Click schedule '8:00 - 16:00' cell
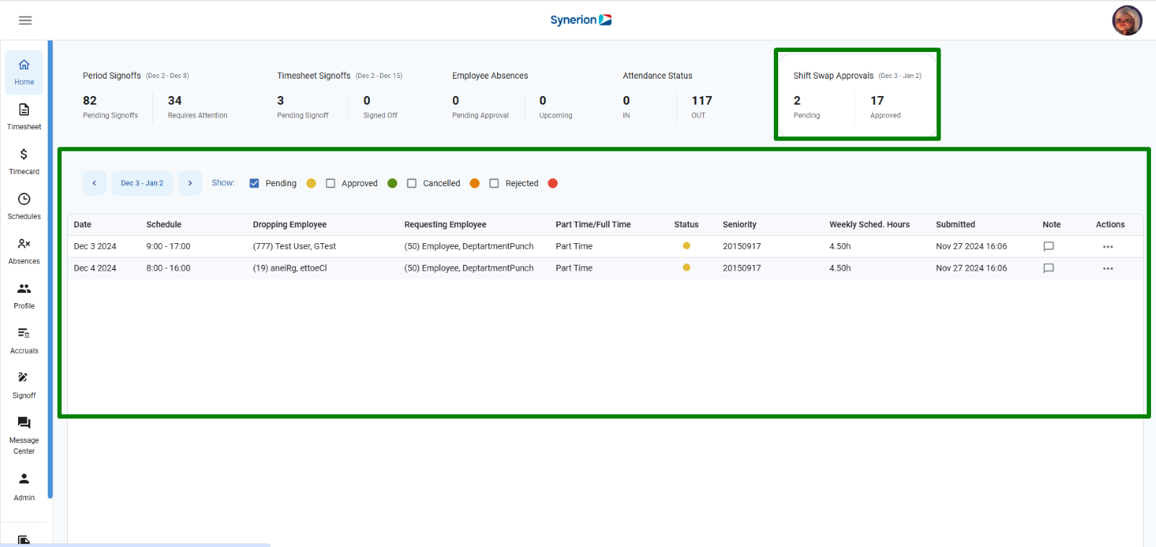This screenshot has width=1156, height=547. pos(168,268)
